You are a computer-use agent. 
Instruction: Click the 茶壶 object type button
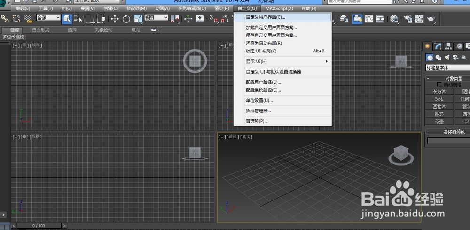[439, 122]
